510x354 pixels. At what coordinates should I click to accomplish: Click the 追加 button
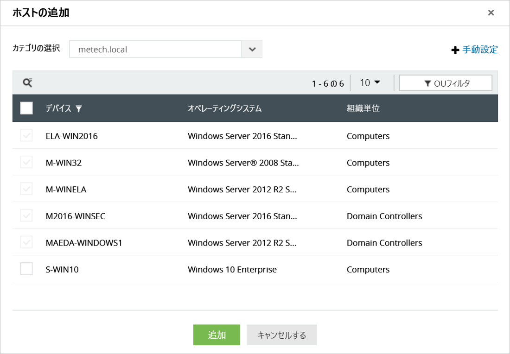pyautogui.click(x=217, y=335)
